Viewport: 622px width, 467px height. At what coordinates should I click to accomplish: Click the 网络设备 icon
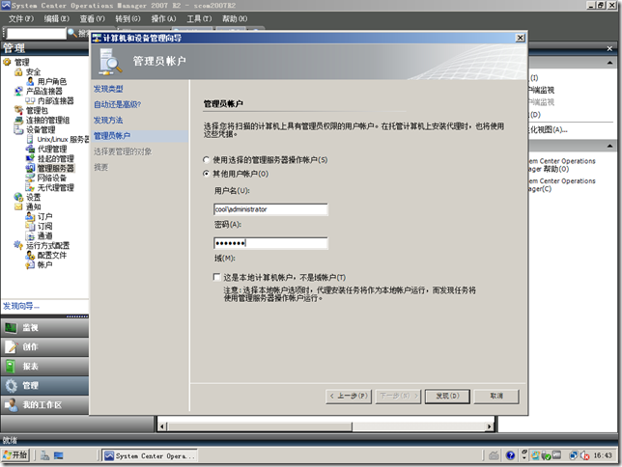(x=30, y=178)
